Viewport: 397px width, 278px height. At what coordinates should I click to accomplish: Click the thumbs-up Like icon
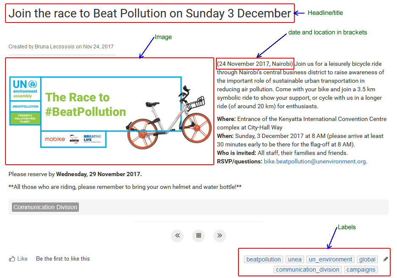click(12, 259)
